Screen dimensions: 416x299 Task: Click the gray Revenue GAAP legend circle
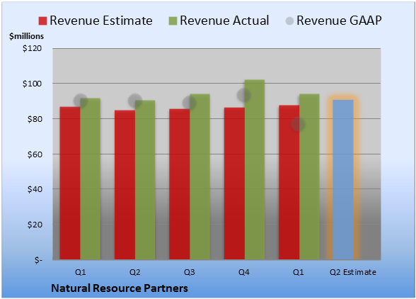click(x=290, y=21)
